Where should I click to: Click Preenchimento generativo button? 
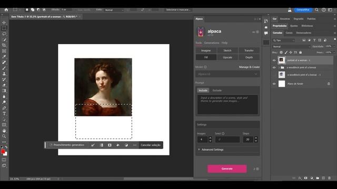67,145
